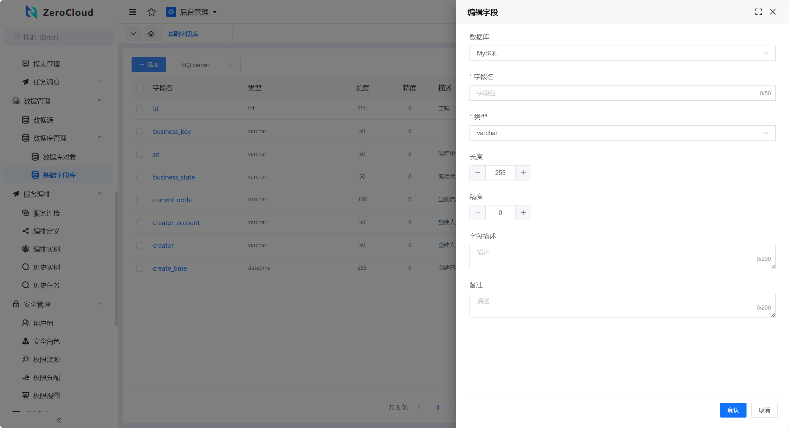Check the box for the id row

[139, 109]
